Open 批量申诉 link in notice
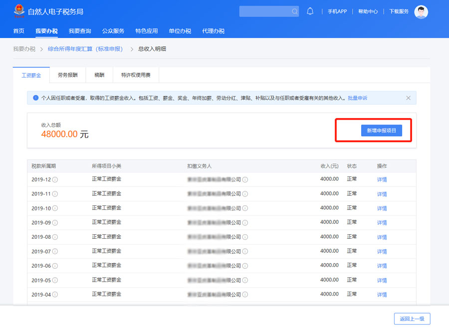449x329 pixels. pos(357,98)
